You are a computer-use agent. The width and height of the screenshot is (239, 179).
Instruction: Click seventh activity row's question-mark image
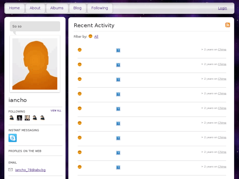pos(118,138)
